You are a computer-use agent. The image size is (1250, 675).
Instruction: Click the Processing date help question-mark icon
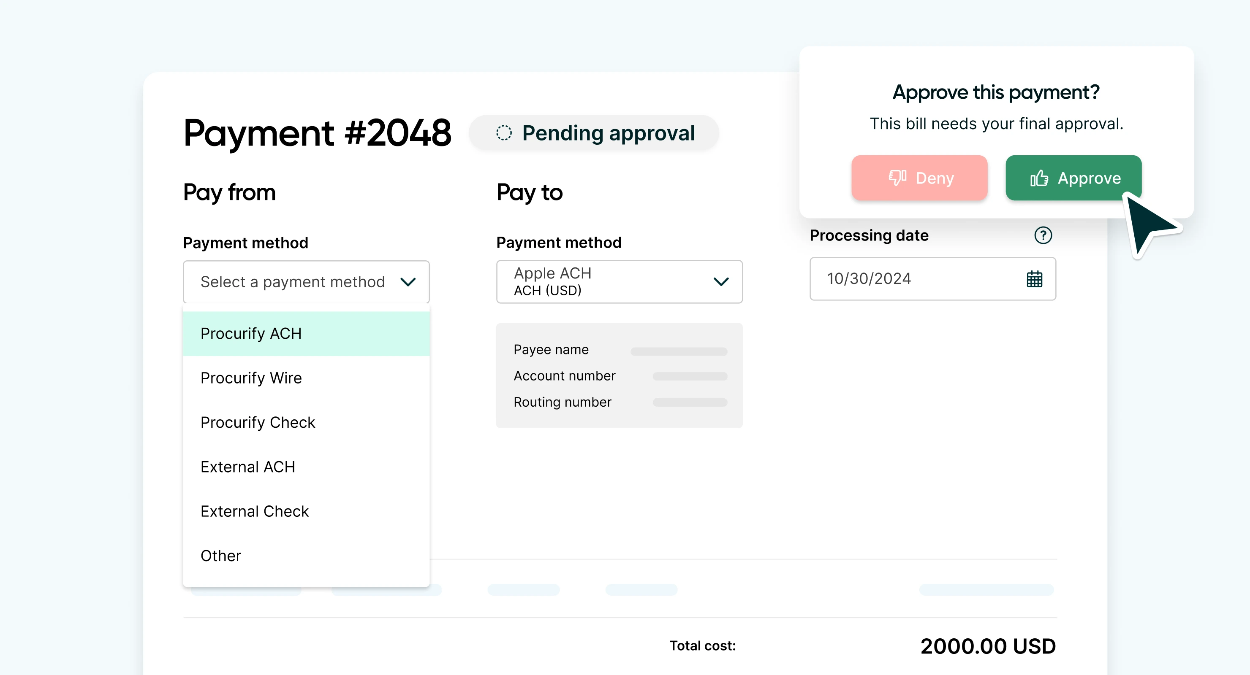pos(1042,235)
